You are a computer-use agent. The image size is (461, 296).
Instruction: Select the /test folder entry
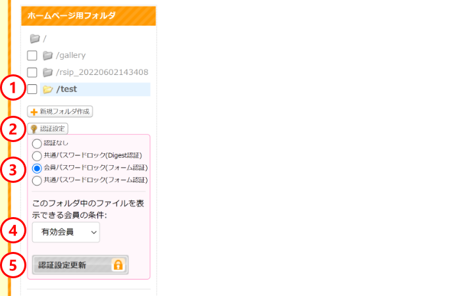[95, 89]
